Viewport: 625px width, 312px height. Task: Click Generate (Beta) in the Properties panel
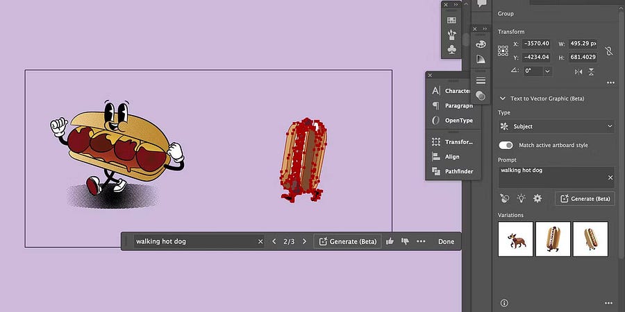(585, 198)
